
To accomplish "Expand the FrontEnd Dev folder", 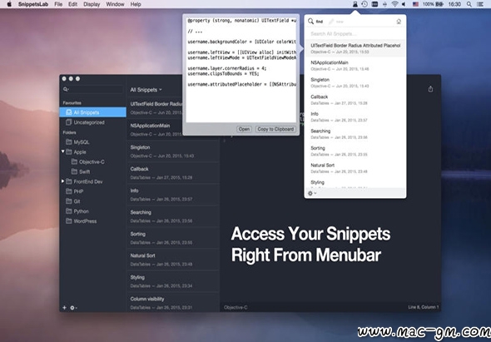I will (x=63, y=181).
